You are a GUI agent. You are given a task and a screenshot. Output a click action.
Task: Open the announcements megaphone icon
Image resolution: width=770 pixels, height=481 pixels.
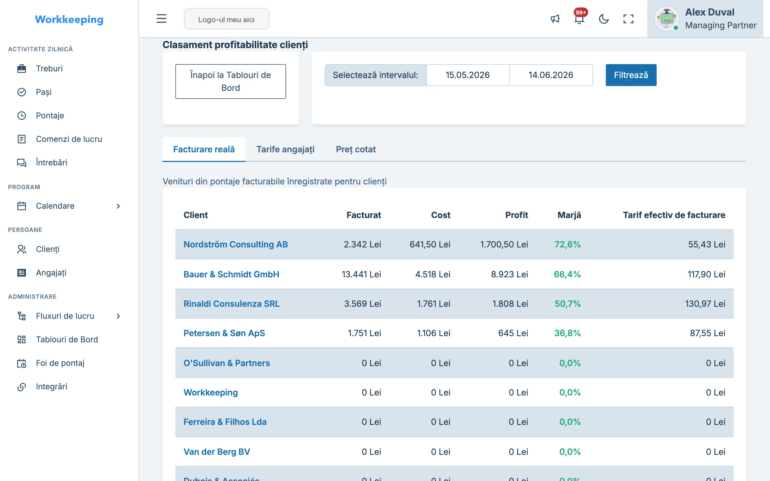555,19
